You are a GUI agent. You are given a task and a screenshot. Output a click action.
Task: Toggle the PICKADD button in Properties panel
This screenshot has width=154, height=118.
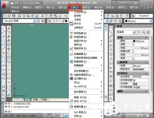coord(139,33)
